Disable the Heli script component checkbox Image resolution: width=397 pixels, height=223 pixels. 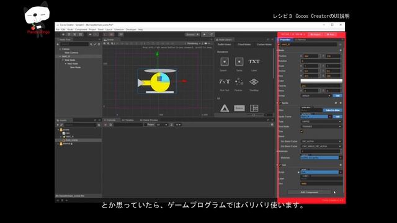tap(280, 165)
